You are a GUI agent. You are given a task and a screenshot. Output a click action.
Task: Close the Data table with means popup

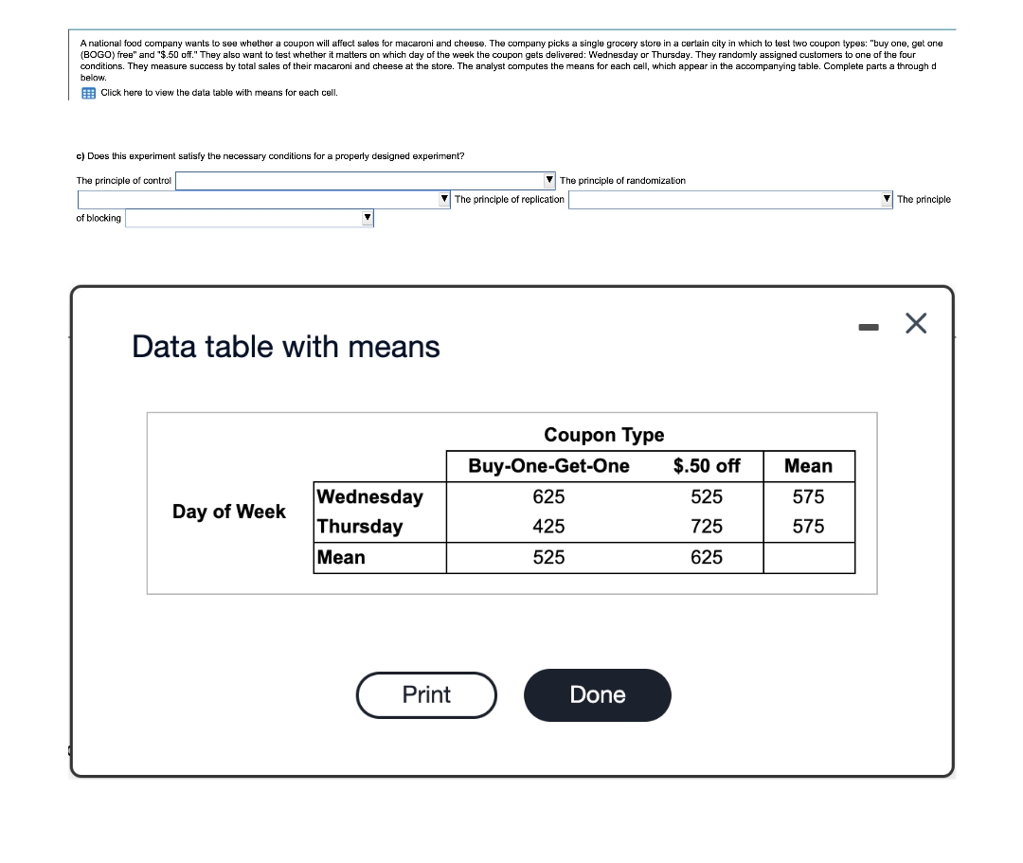(916, 323)
